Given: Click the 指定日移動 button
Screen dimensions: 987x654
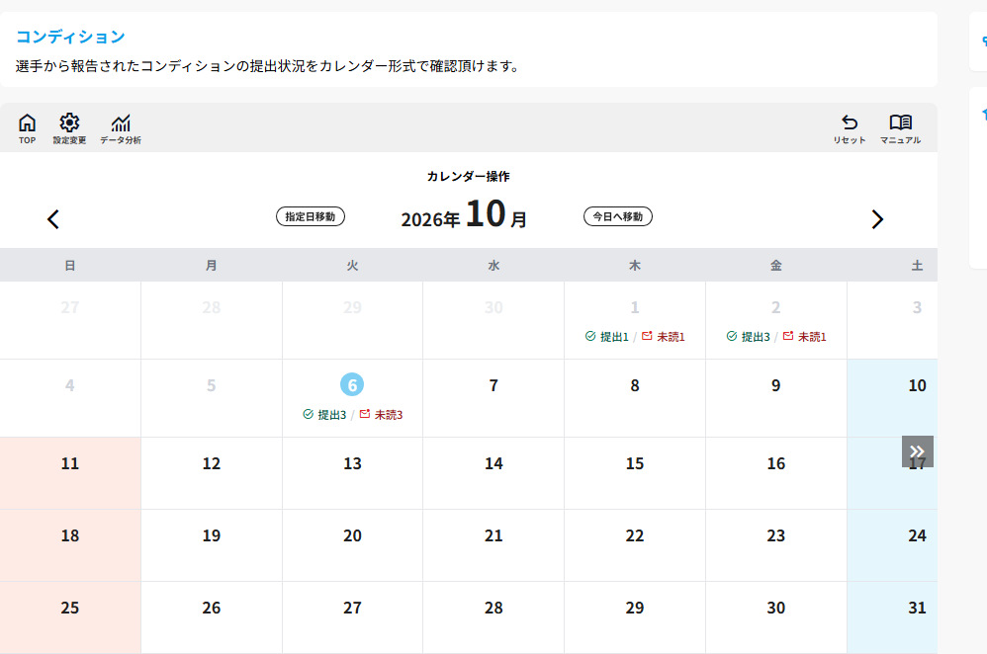Looking at the screenshot, I should point(311,216).
